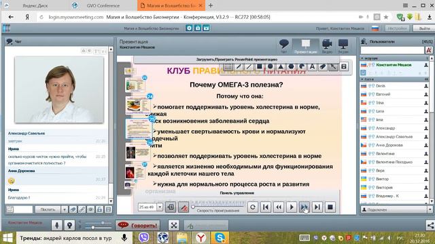The width and height of the screenshot is (435, 244).
Task: Switch to the Презентация layout tab
Action: tap(305, 46)
